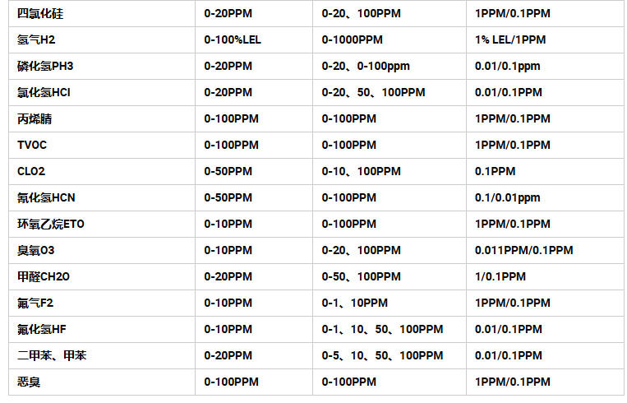627x403 pixels.
Task: Click the 二甲苯、甲苯 gas name cell
Action: 51,355
